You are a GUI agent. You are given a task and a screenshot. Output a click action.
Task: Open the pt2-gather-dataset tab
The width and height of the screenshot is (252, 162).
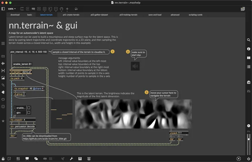pos(99,15)
